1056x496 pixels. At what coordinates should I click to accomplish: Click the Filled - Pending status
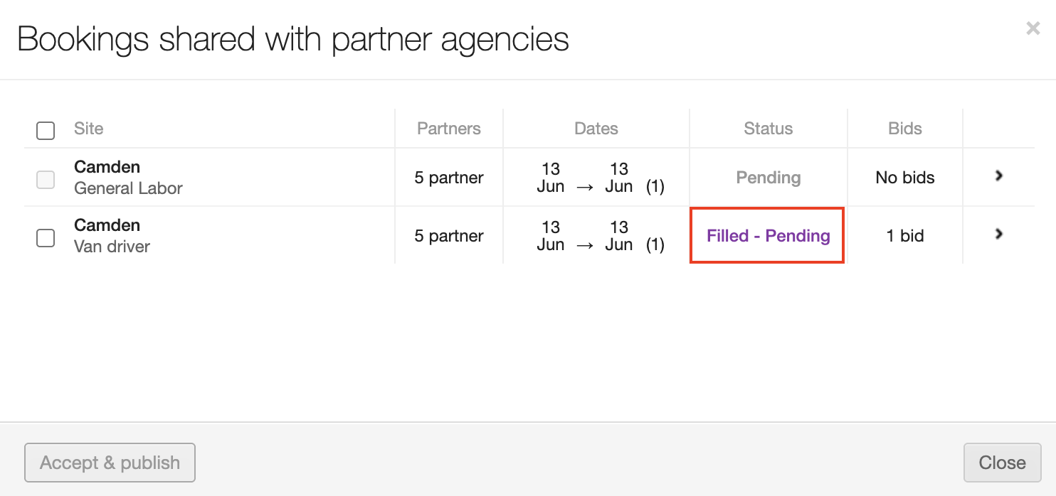[769, 236]
